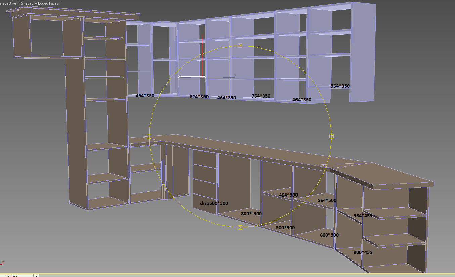
Task: Select the 600*500 text label
Action: click(329, 235)
